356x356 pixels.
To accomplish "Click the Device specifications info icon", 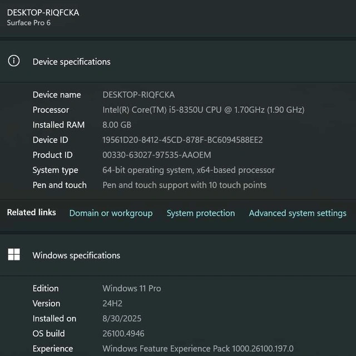I will pyautogui.click(x=14, y=61).
